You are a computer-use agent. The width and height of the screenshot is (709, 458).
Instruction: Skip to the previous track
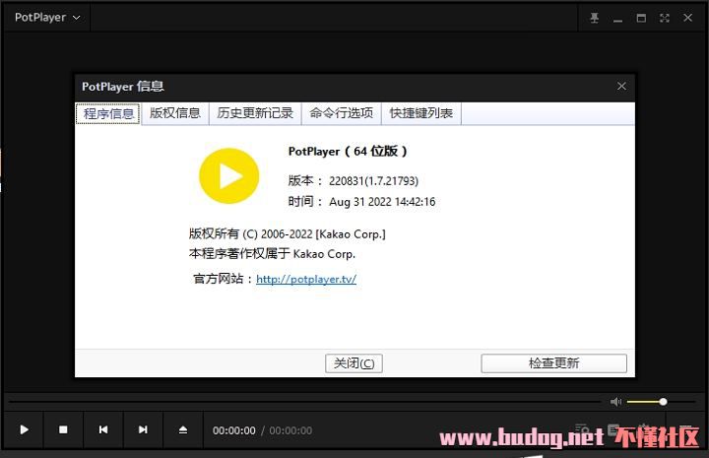coord(103,429)
